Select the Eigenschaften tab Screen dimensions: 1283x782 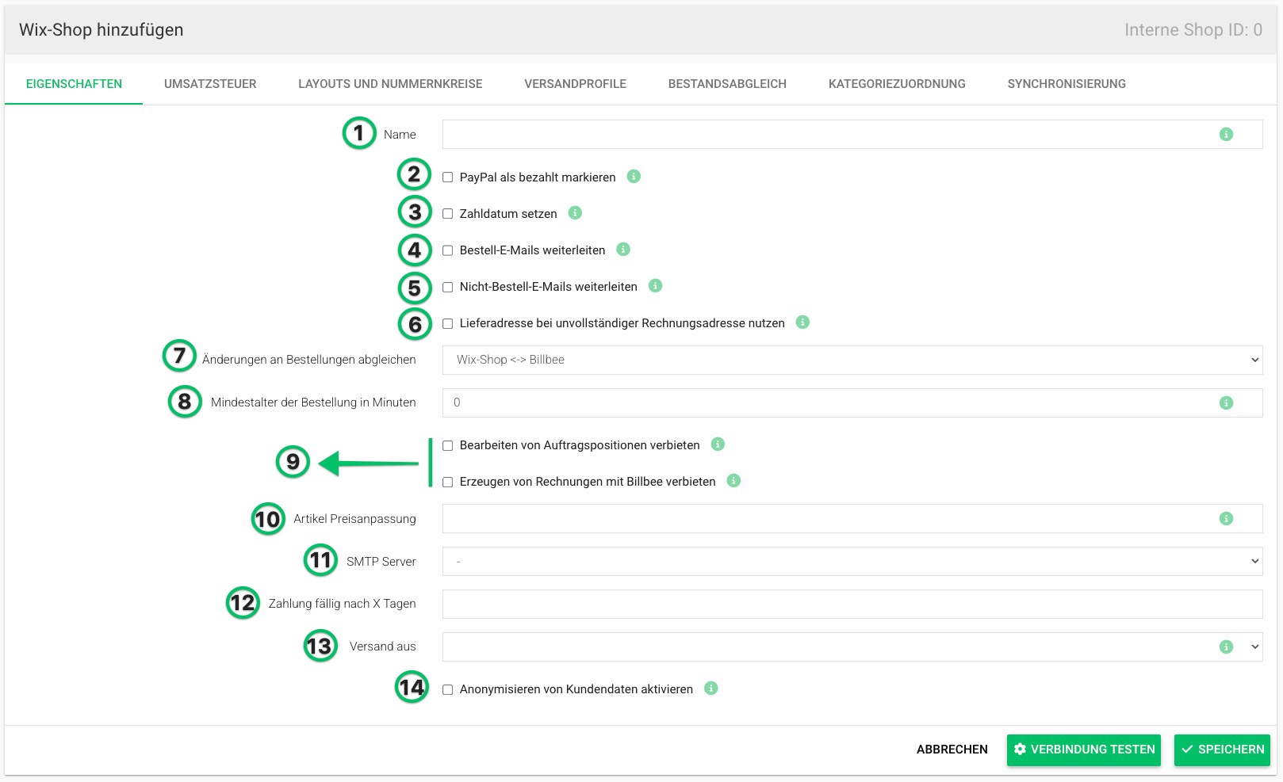[74, 84]
